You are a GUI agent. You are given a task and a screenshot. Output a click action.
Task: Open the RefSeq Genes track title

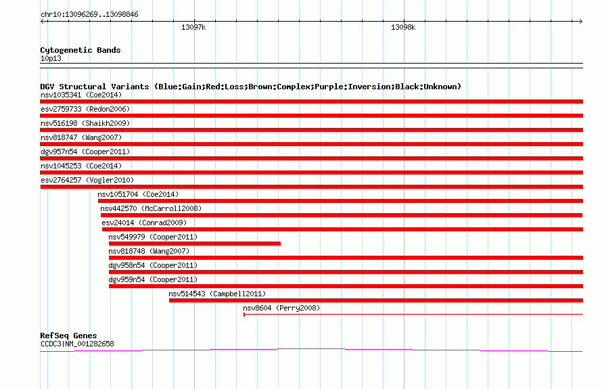(x=68, y=336)
